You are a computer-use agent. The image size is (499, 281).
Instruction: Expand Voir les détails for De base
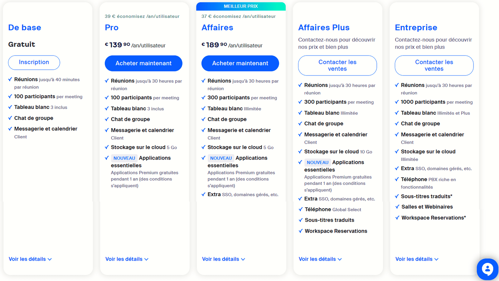[x=30, y=259]
